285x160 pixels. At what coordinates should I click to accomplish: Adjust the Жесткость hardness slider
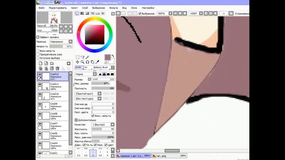tap(103, 129)
